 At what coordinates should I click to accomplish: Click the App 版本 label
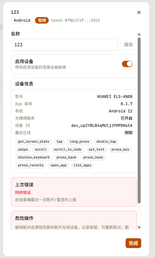point(24,104)
